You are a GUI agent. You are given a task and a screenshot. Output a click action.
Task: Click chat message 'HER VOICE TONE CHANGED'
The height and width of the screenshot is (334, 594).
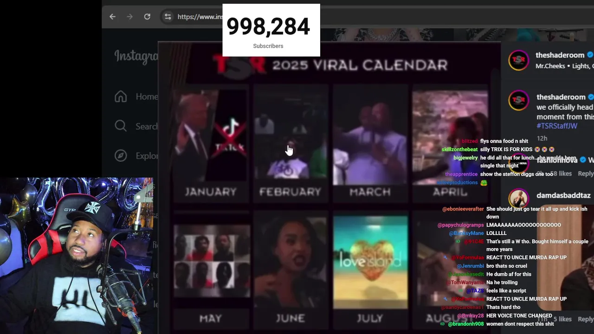tap(519, 316)
